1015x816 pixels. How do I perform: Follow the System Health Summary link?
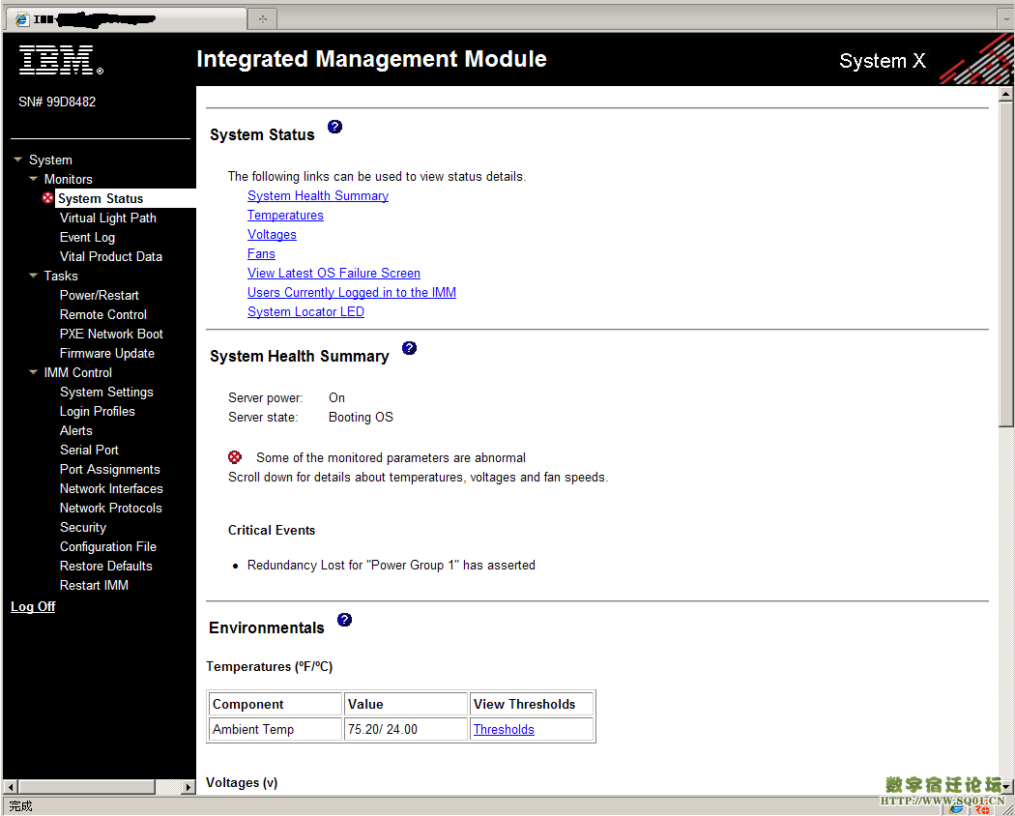click(318, 195)
